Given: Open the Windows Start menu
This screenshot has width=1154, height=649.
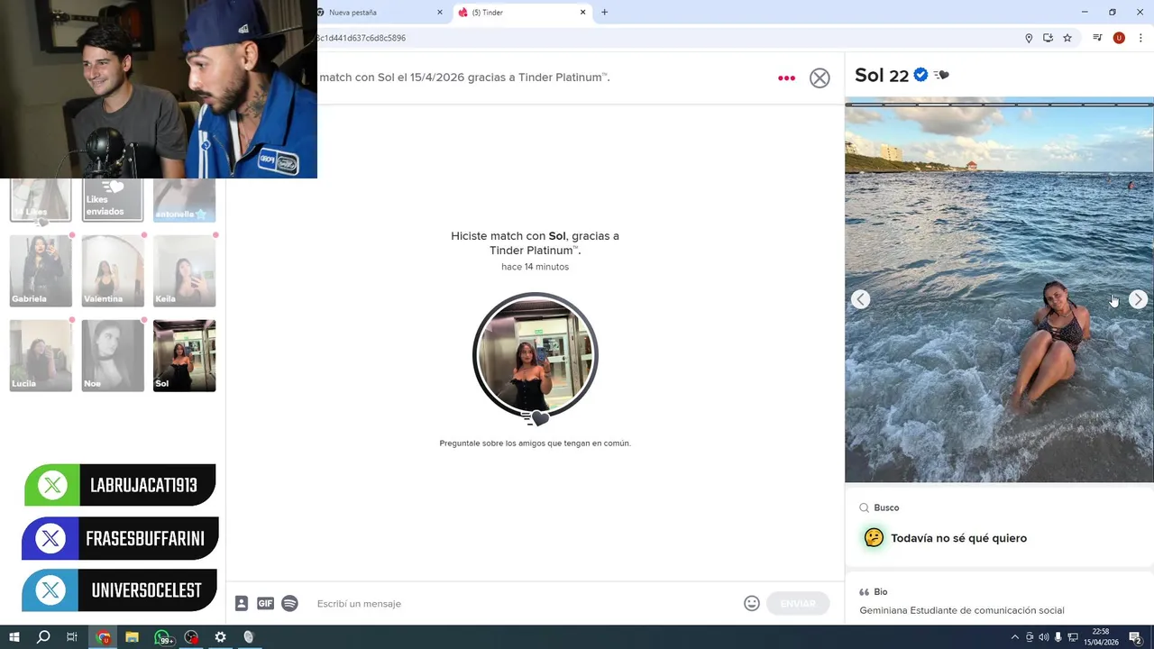Looking at the screenshot, I should coord(14,637).
